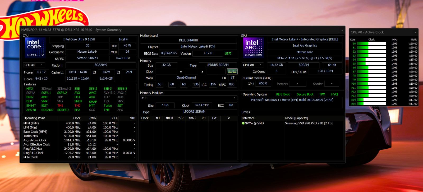Screen dimensions: 423x192
Task: Click the green NVMe drive status icon
Action: pyautogui.click(x=243, y=123)
